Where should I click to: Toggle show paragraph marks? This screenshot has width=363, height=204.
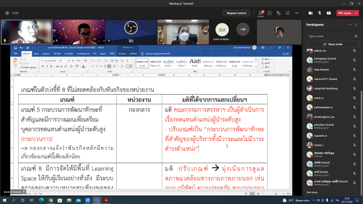pos(127,61)
